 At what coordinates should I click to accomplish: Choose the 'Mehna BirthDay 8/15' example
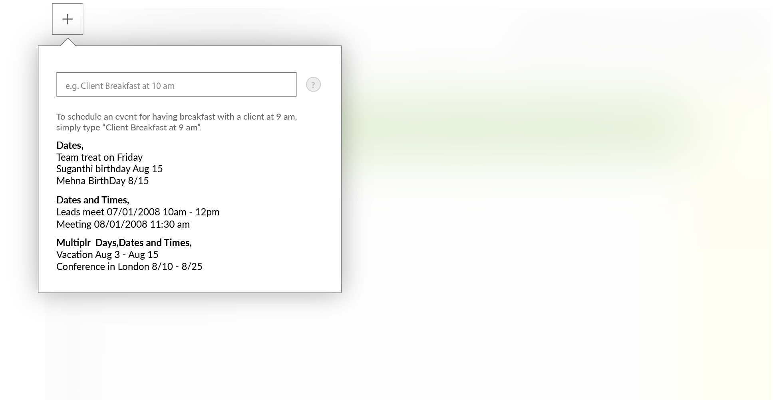click(102, 181)
